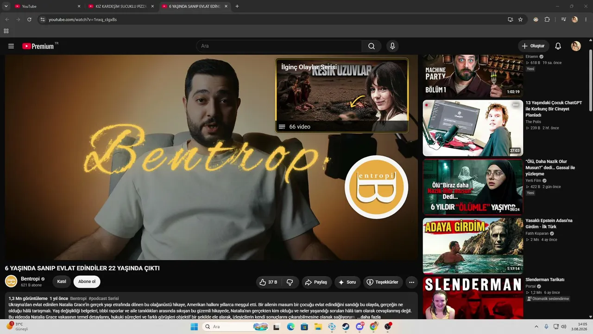Open the Chrome profile avatar
Viewport: 593px width, 334px height.
pyautogui.click(x=575, y=19)
